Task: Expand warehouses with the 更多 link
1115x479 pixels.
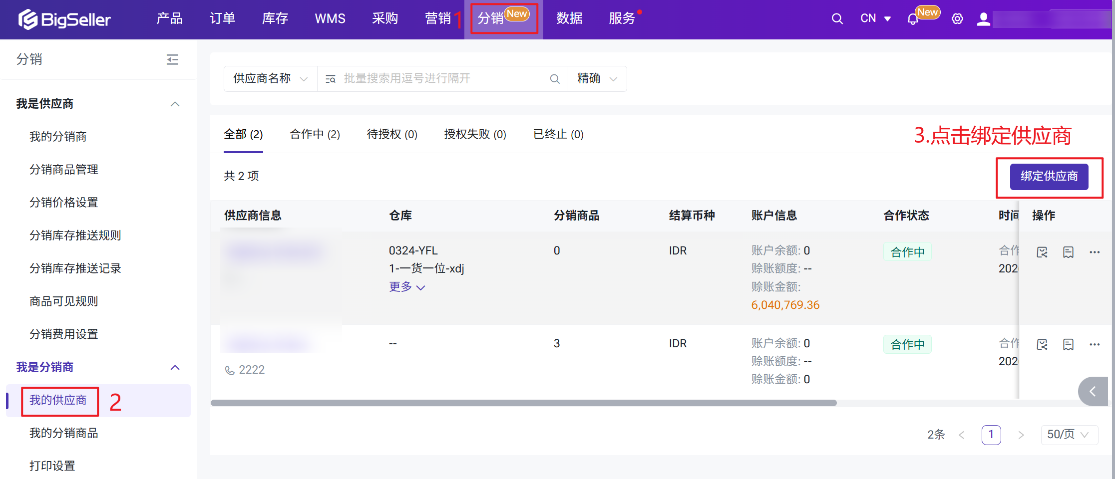Action: coord(406,287)
